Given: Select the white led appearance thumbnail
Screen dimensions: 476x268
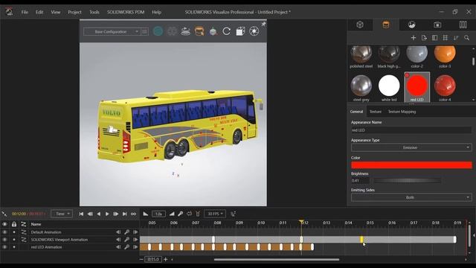Looking at the screenshot, I should pos(389,88).
